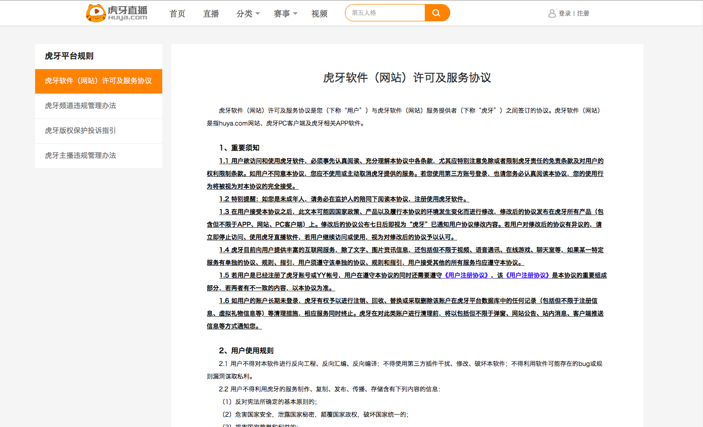Focus the 第五人格 search field

385,13
